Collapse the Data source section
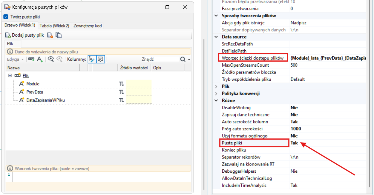 click(216, 37)
